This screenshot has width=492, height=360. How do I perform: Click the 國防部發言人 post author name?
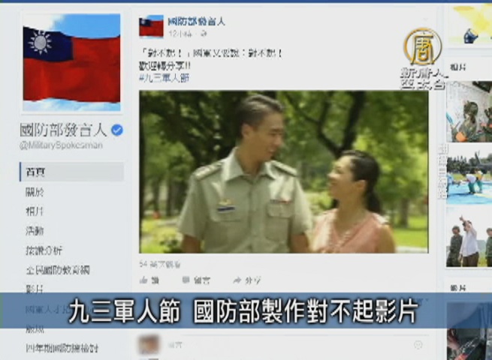196,22
